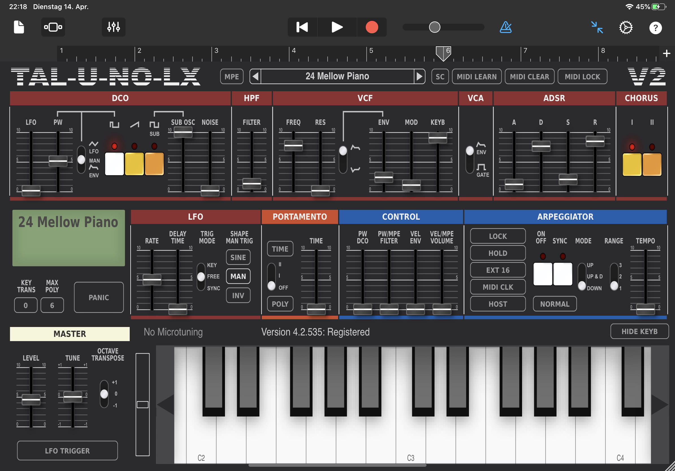The width and height of the screenshot is (675, 471).
Task: Select the previous preset arrow
Action: [x=256, y=77]
